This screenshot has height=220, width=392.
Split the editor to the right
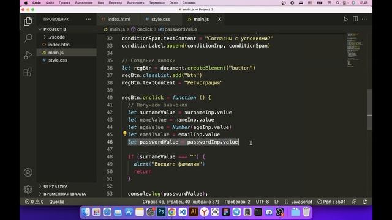pos(355,19)
